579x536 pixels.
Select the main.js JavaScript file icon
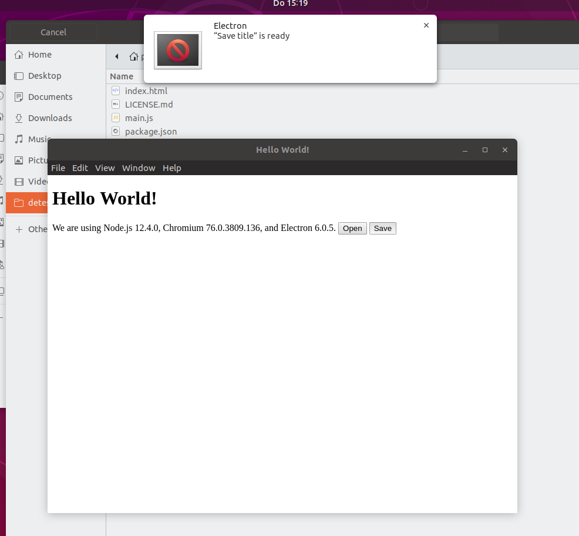coord(115,118)
